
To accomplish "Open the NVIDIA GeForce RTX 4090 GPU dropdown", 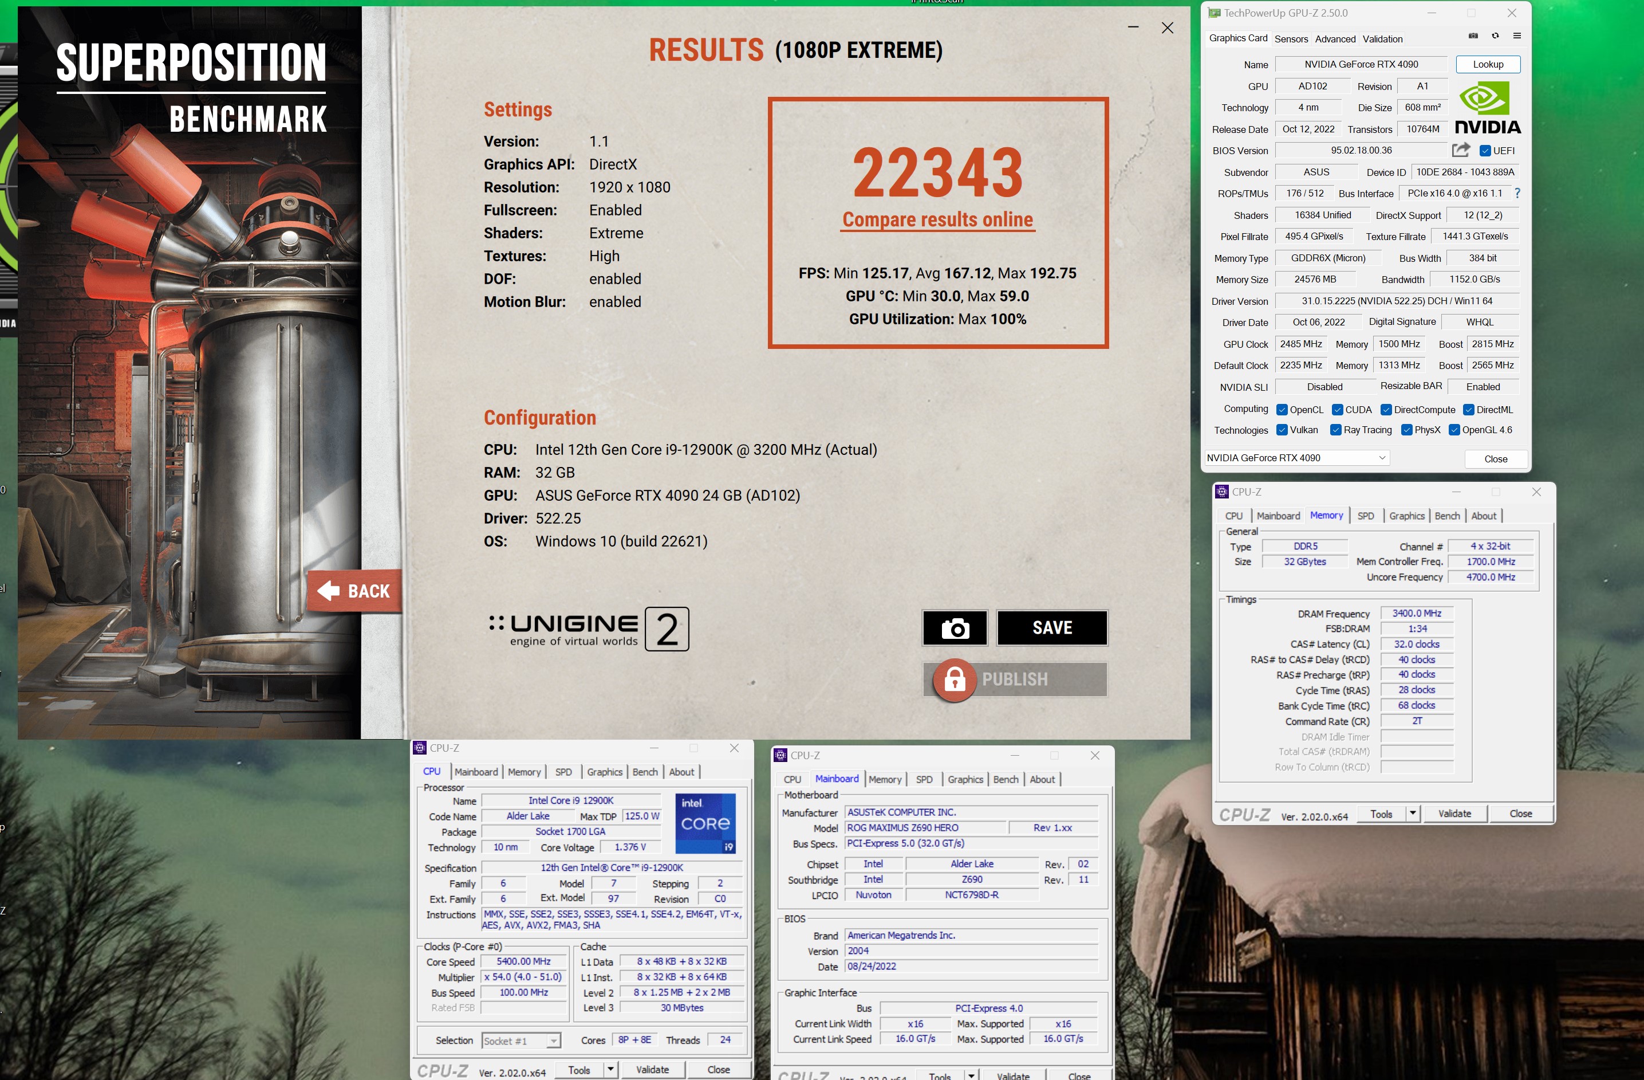I will (1296, 457).
